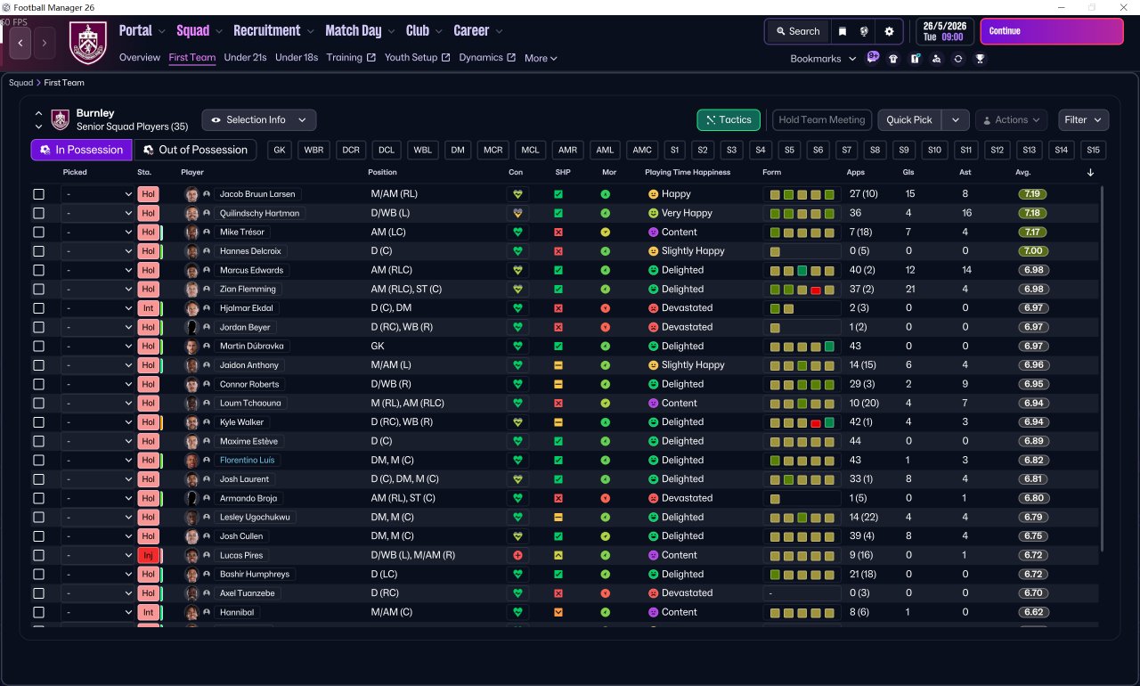Check the box next to Lucas Pires
Image resolution: width=1140 pixels, height=686 pixels.
(x=38, y=555)
